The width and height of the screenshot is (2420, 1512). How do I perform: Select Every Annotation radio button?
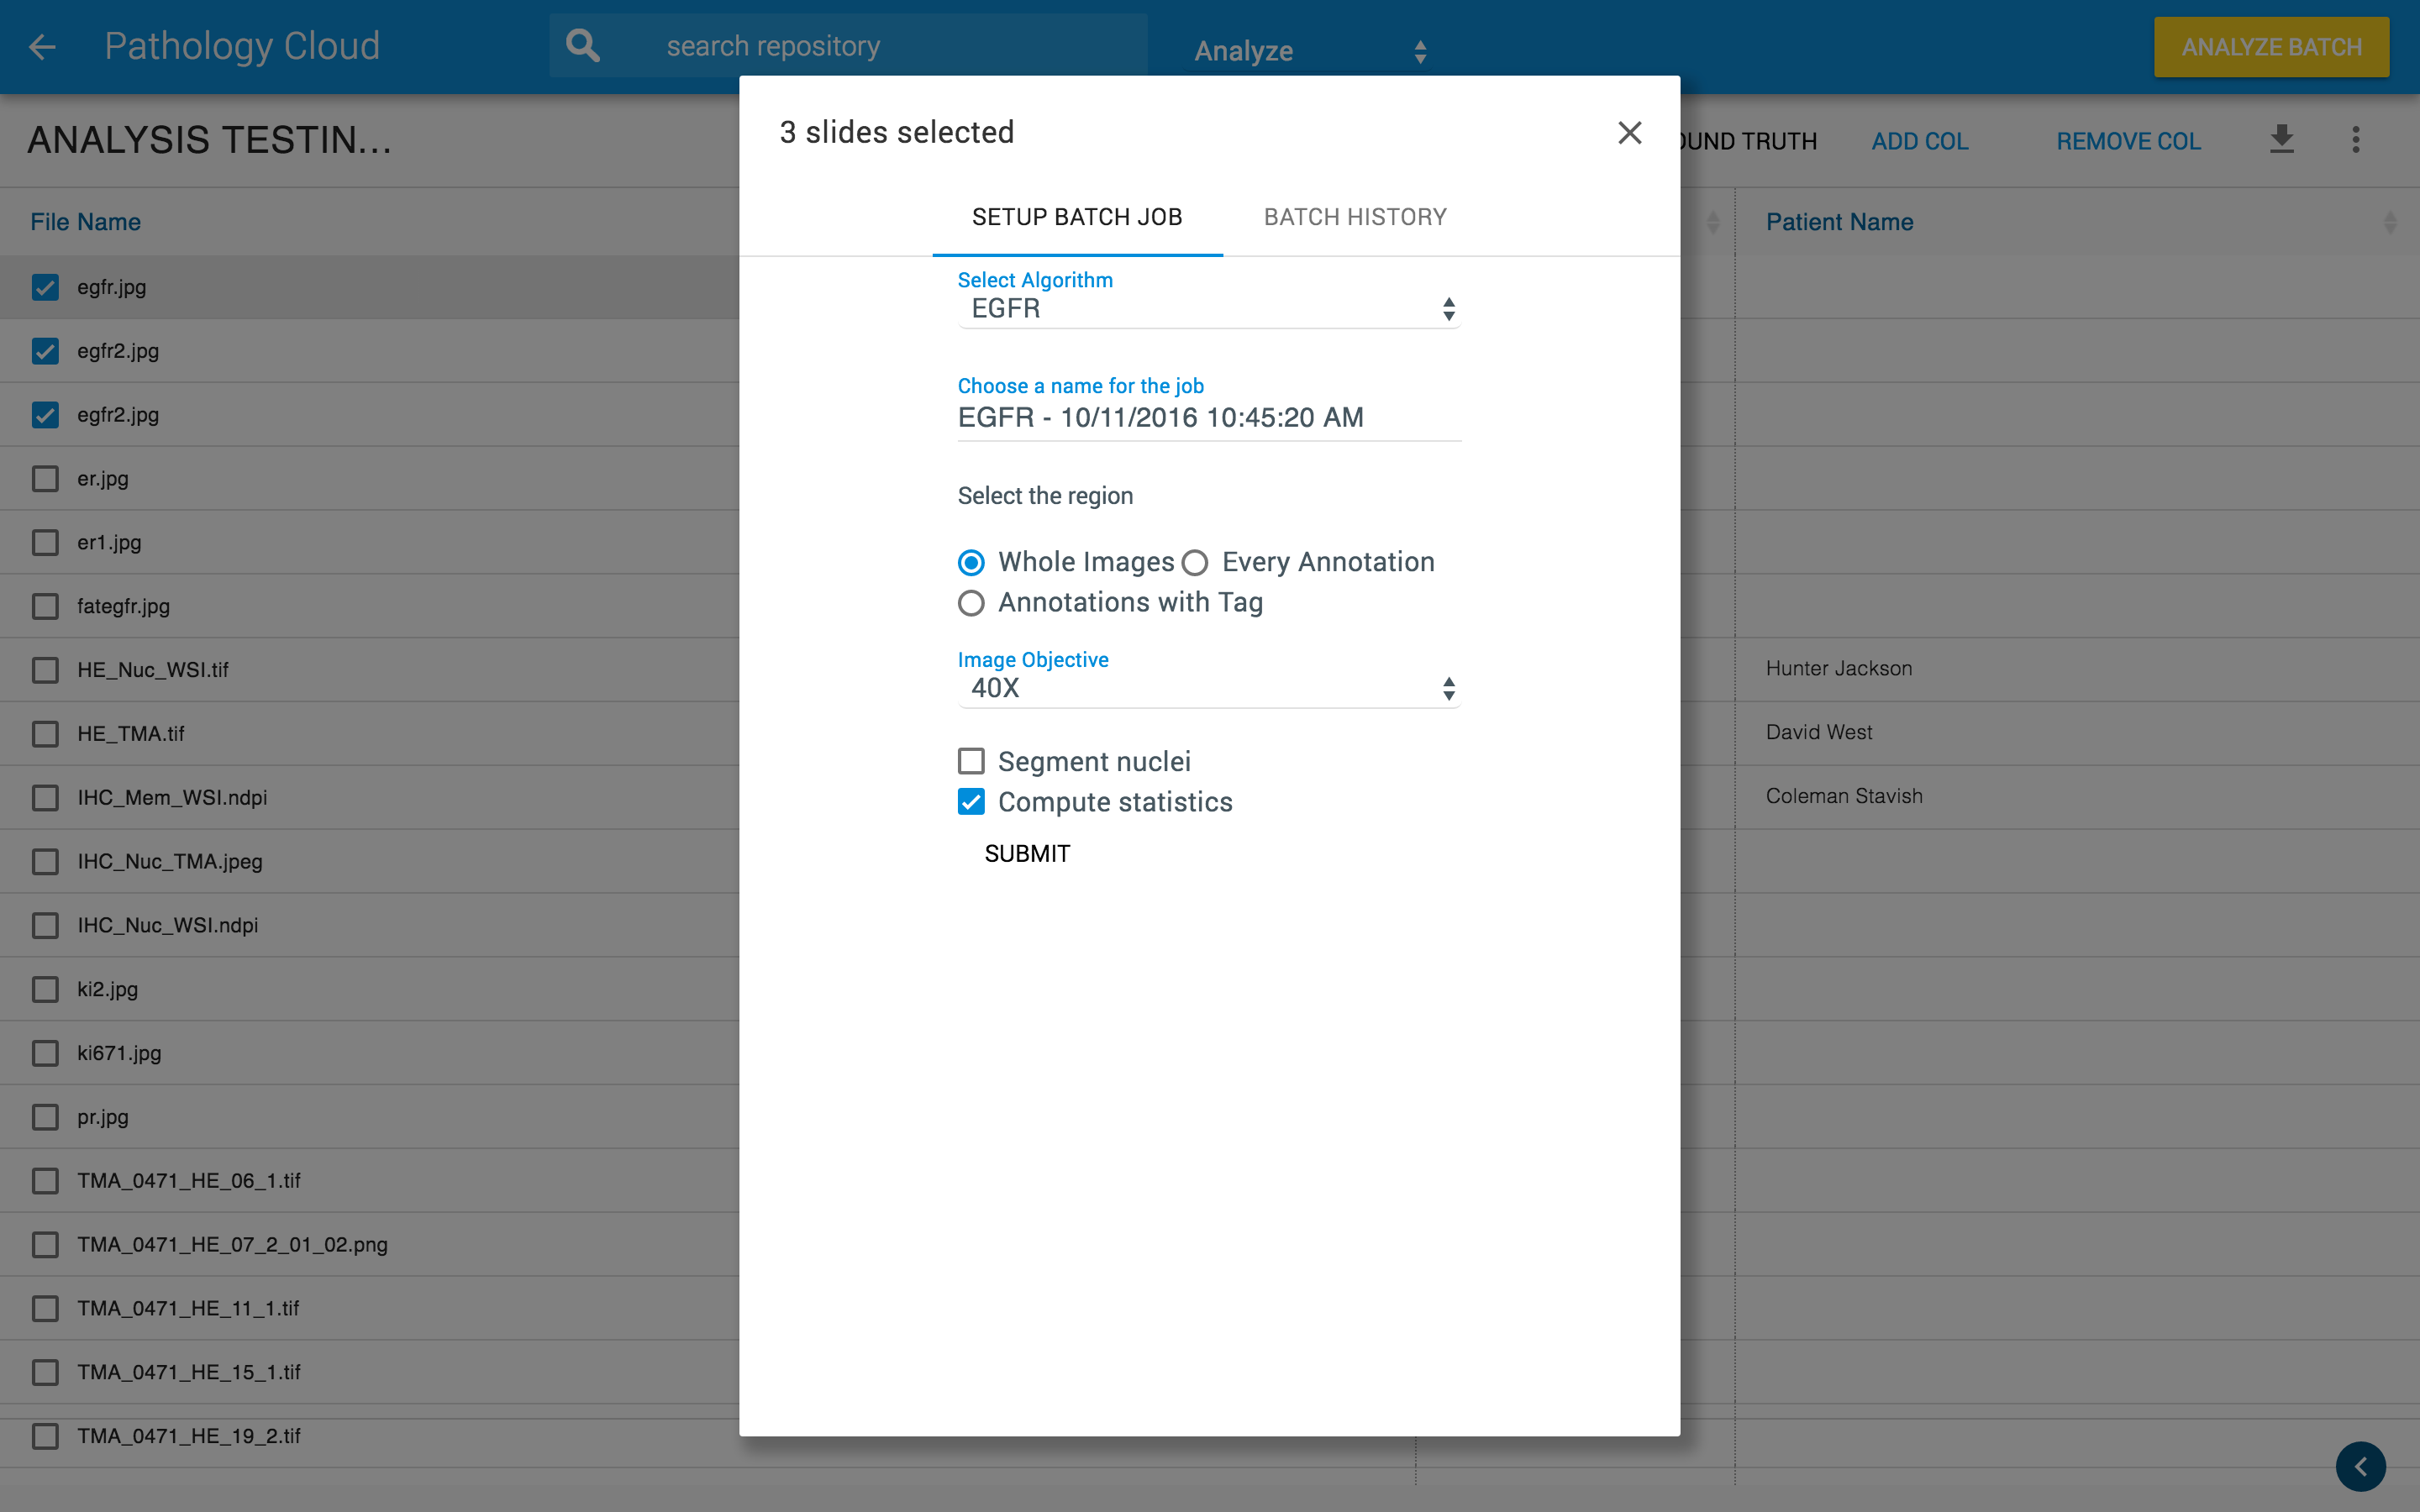tap(1195, 563)
